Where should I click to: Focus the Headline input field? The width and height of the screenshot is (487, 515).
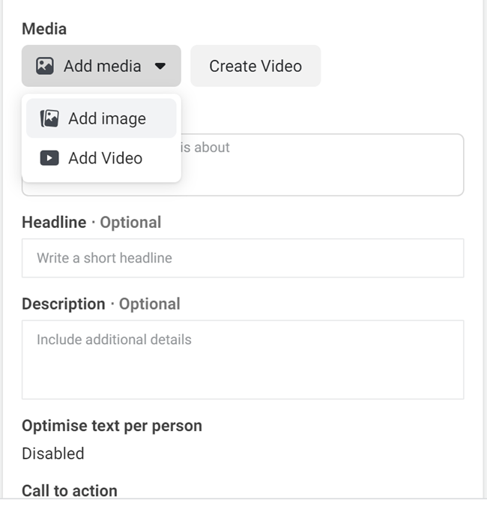coord(242,258)
